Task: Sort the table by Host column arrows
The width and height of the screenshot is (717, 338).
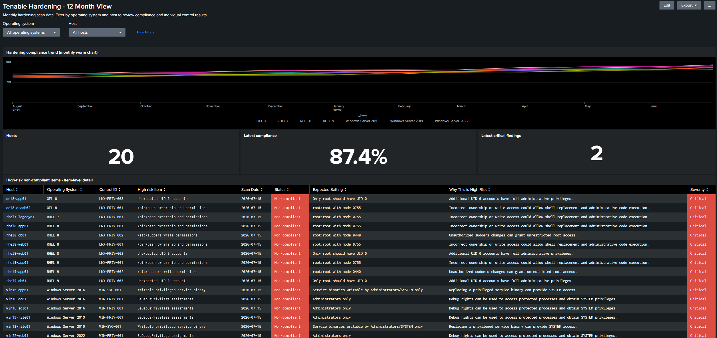Action: tap(17, 190)
